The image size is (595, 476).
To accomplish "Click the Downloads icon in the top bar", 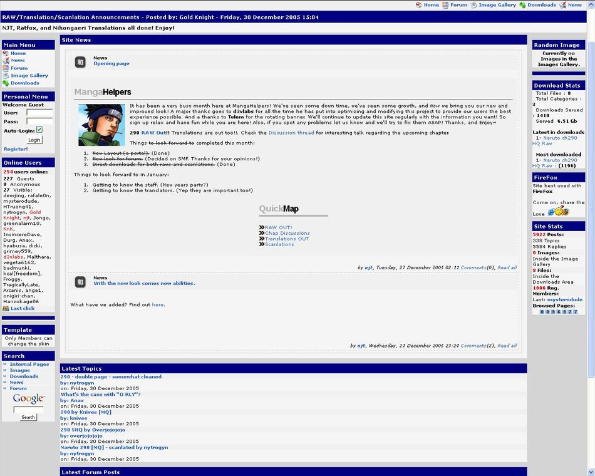I will tap(522, 5).
